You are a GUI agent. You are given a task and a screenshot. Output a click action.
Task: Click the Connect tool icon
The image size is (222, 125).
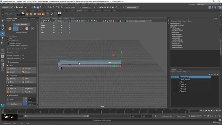coord(8,92)
